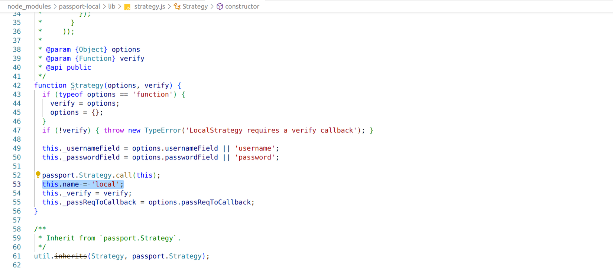Click this._verify on line 54
Screen dimensions: 613x270
[67, 193]
